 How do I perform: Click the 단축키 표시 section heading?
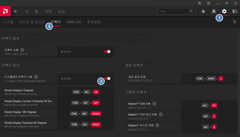pos(10,65)
